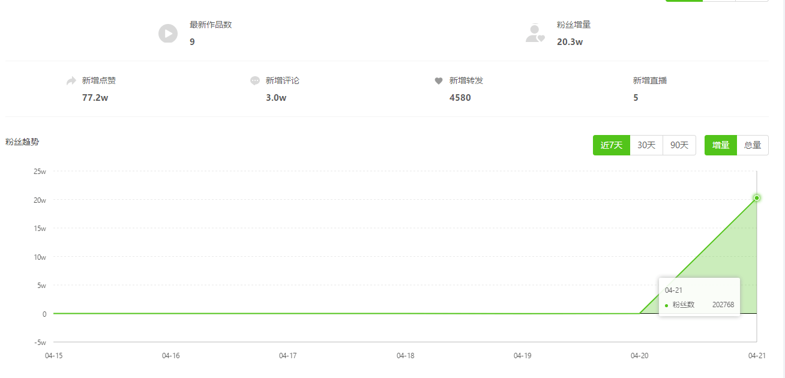Click the 20.3w follower growth value
785x378 pixels.
[570, 42]
